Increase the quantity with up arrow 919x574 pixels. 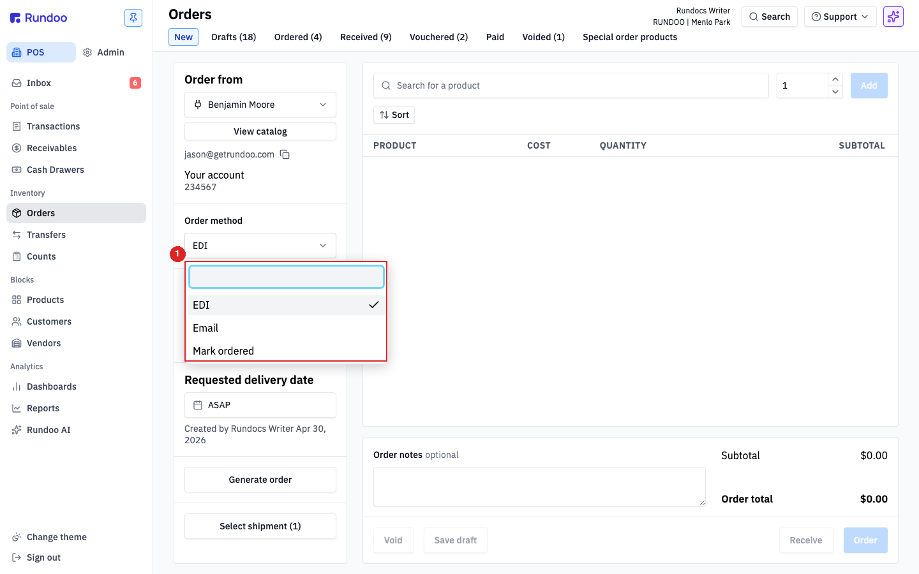click(835, 79)
